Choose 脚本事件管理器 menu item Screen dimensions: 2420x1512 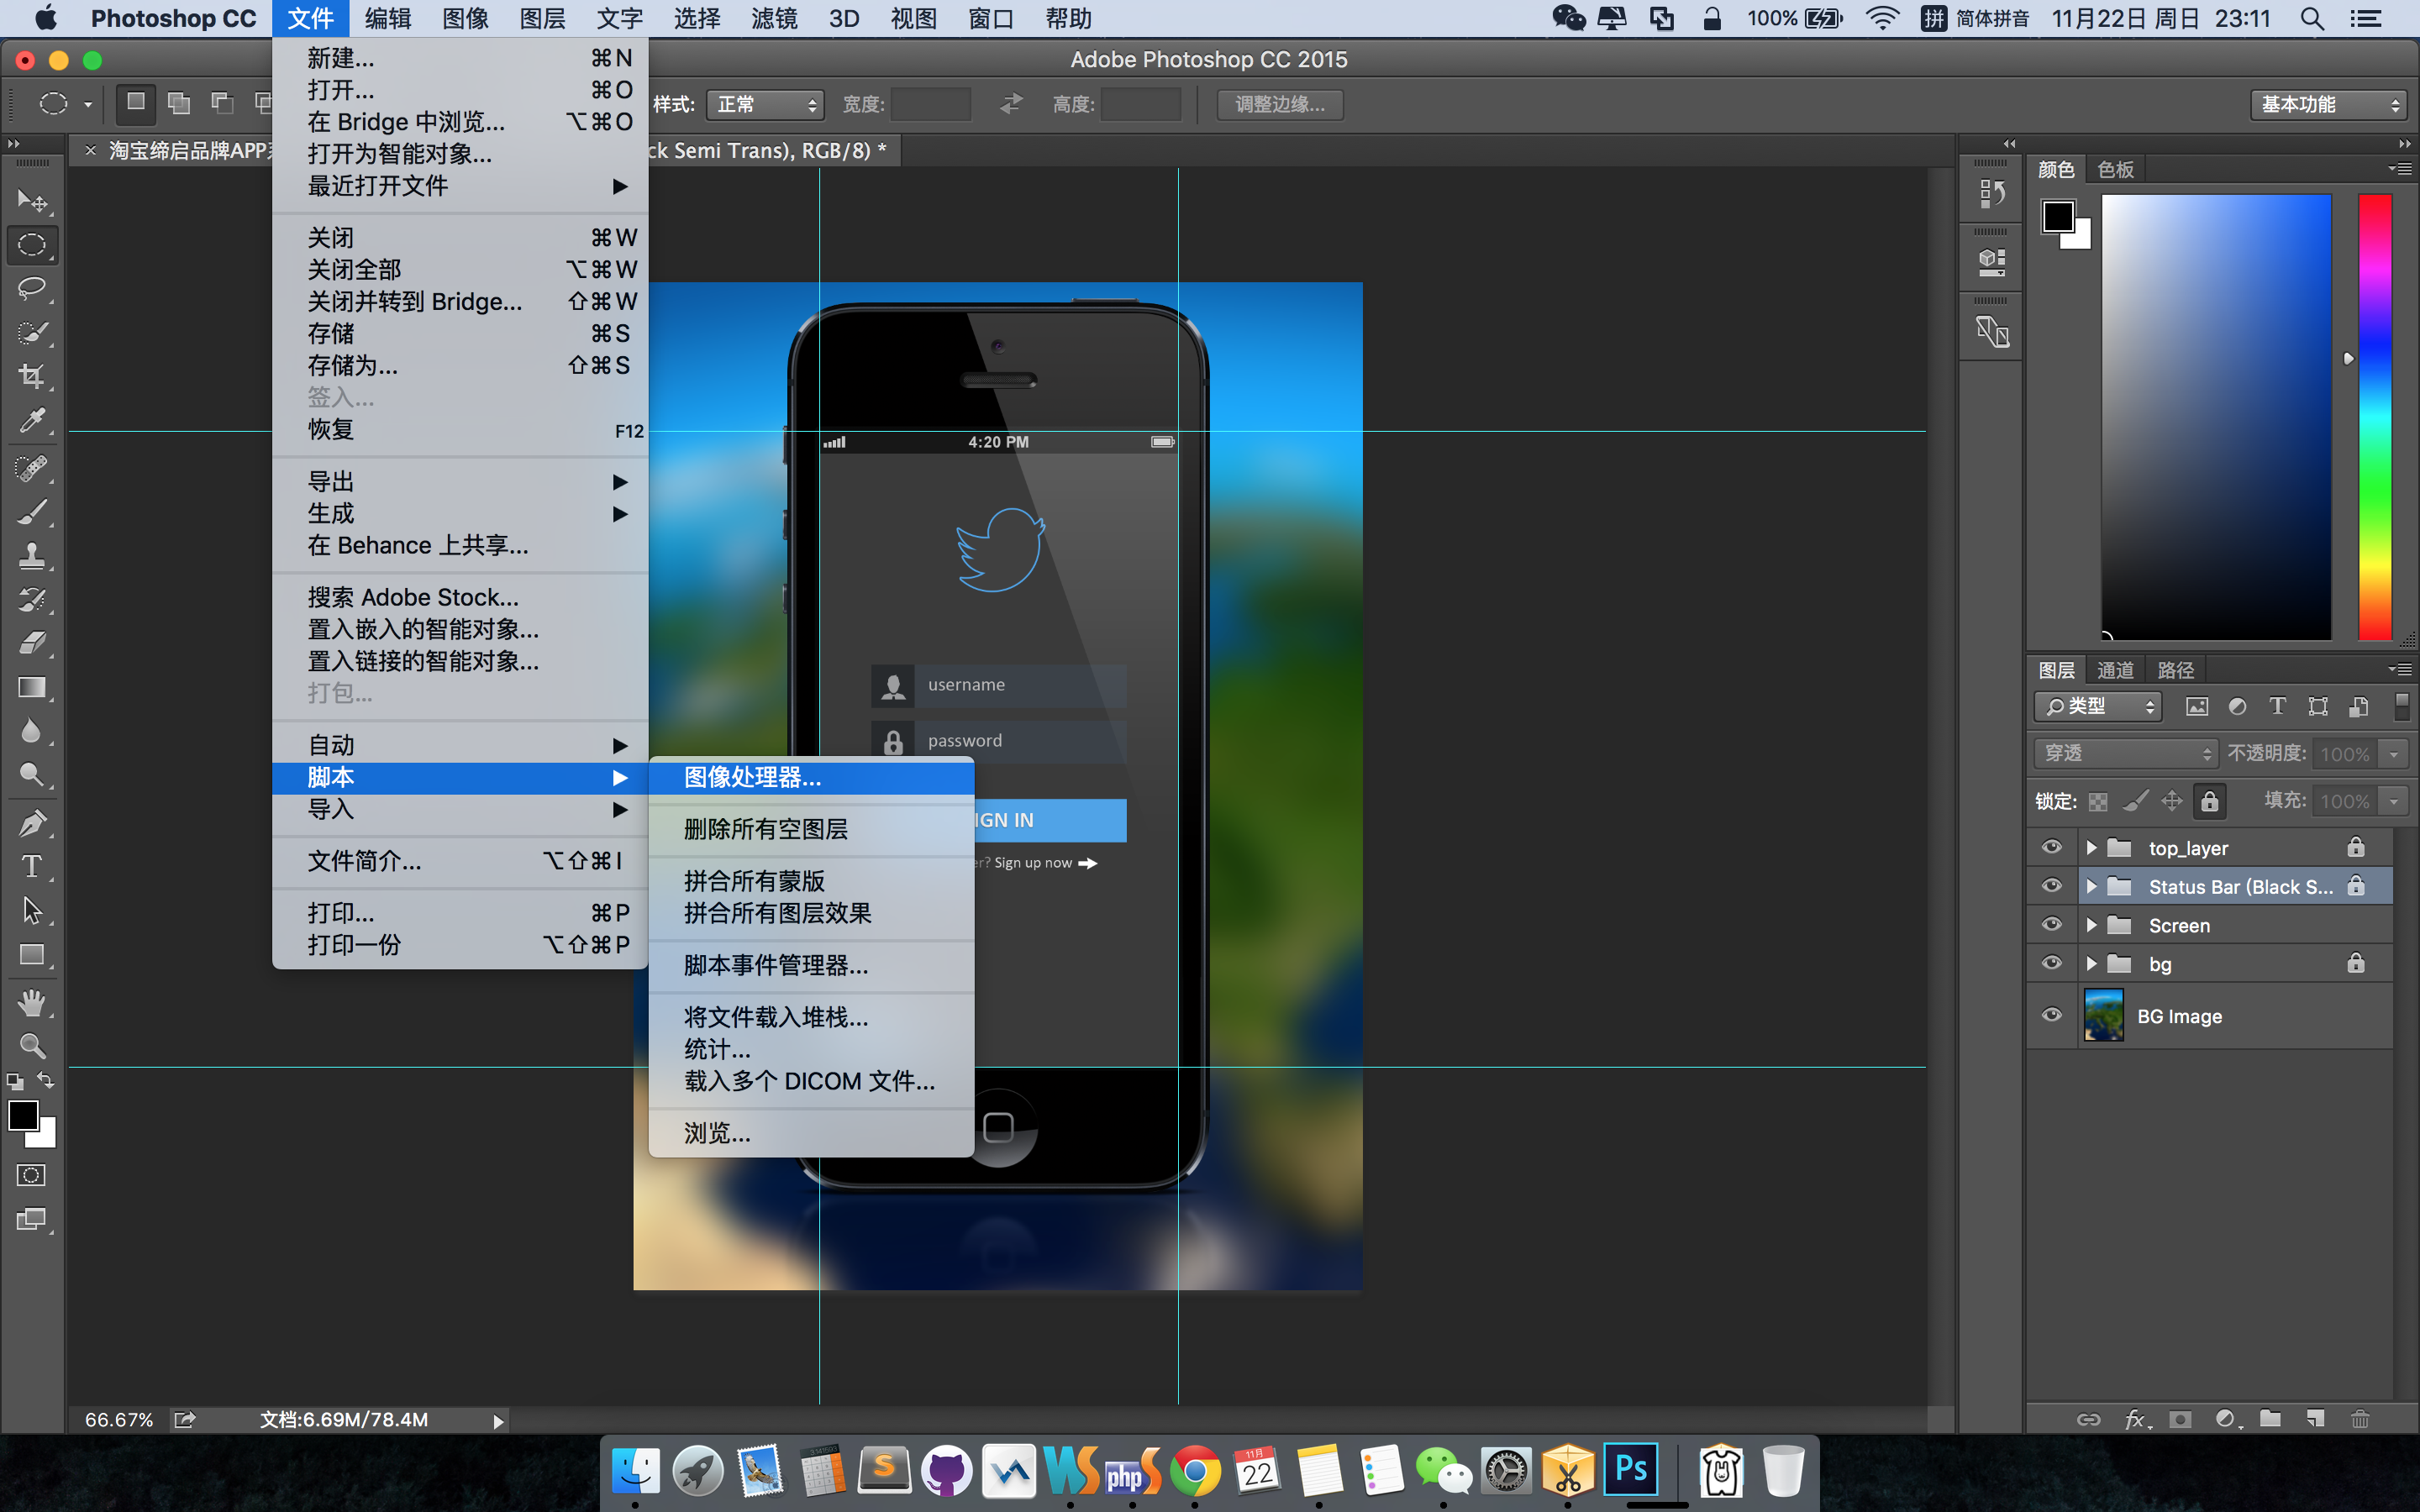click(x=811, y=965)
